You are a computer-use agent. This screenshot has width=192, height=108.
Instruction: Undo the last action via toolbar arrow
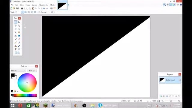pos(44,8)
